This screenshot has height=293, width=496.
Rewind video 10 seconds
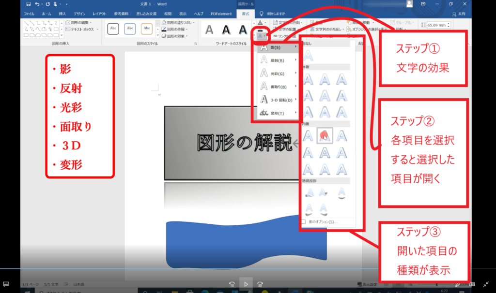coord(232,284)
